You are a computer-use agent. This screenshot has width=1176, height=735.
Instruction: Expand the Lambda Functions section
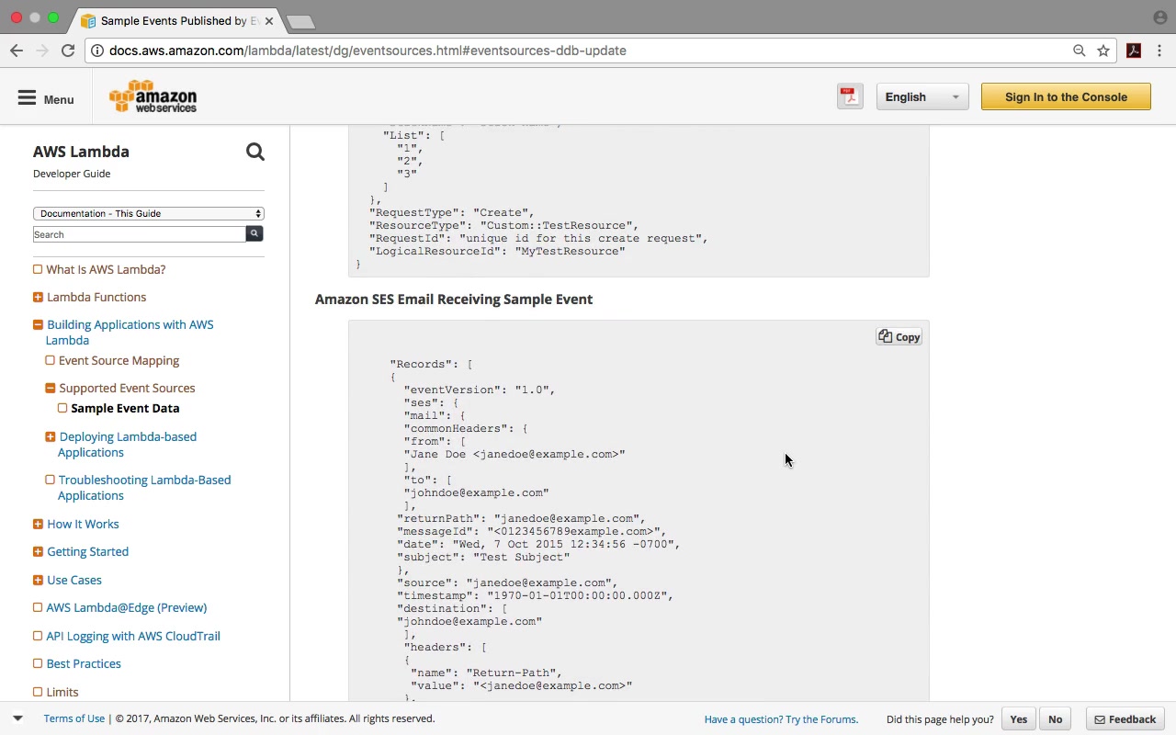(38, 297)
